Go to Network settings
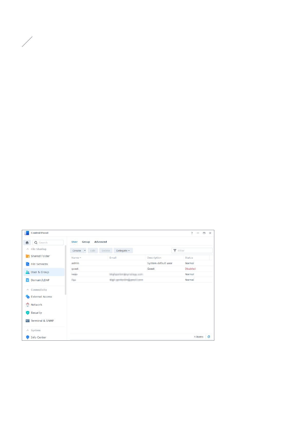 coord(36,305)
